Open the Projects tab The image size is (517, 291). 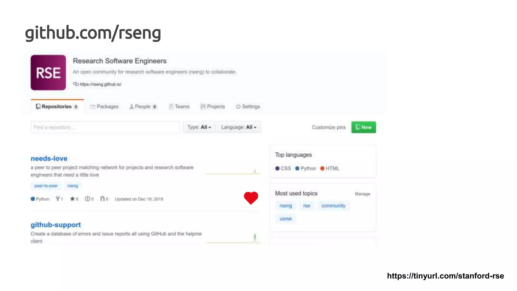(213, 107)
